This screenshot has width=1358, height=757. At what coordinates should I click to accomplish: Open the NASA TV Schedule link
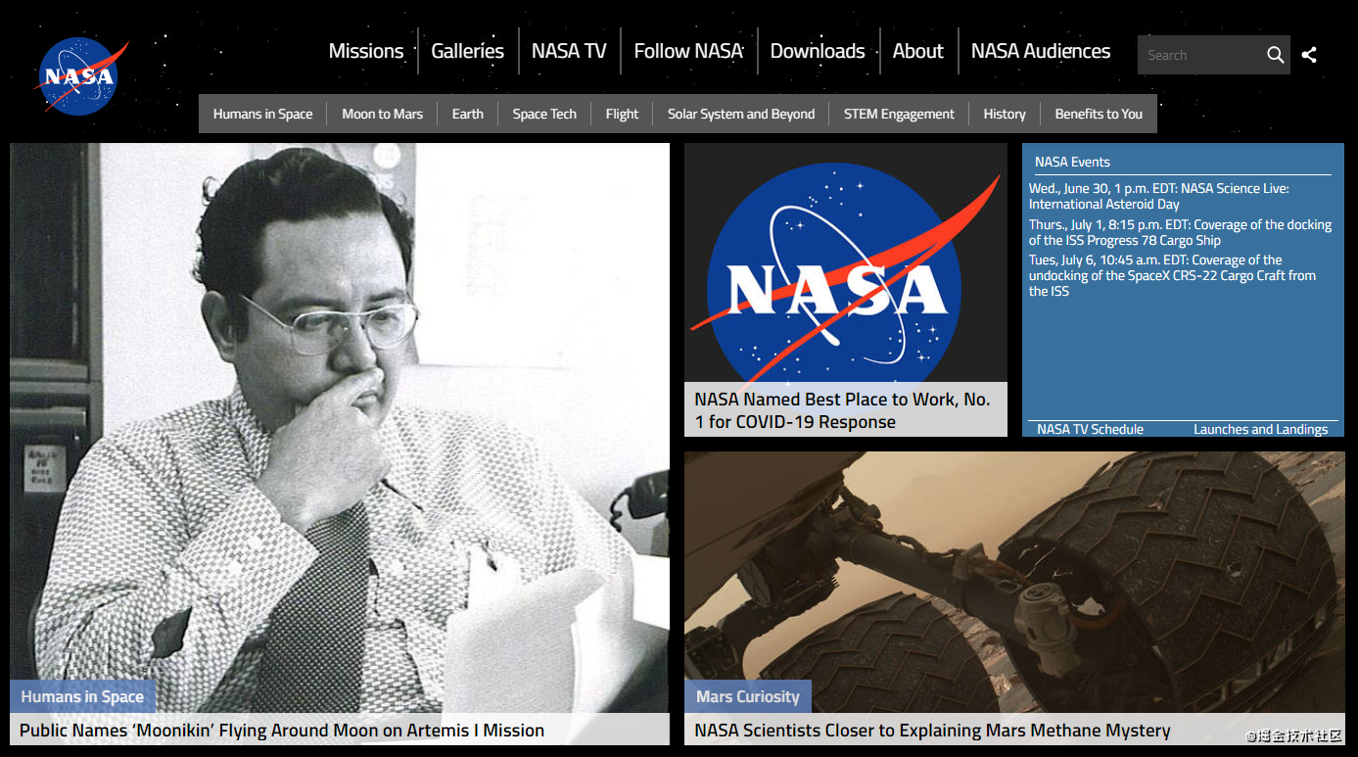point(1090,429)
